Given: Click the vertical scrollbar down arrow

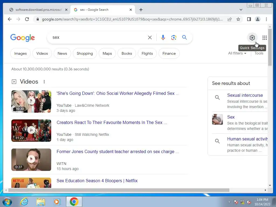Looking at the screenshot, I should pyautogui.click(x=270, y=185).
